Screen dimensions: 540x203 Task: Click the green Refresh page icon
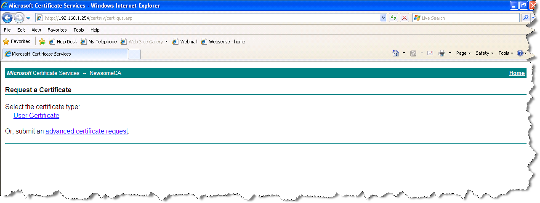pyautogui.click(x=394, y=18)
